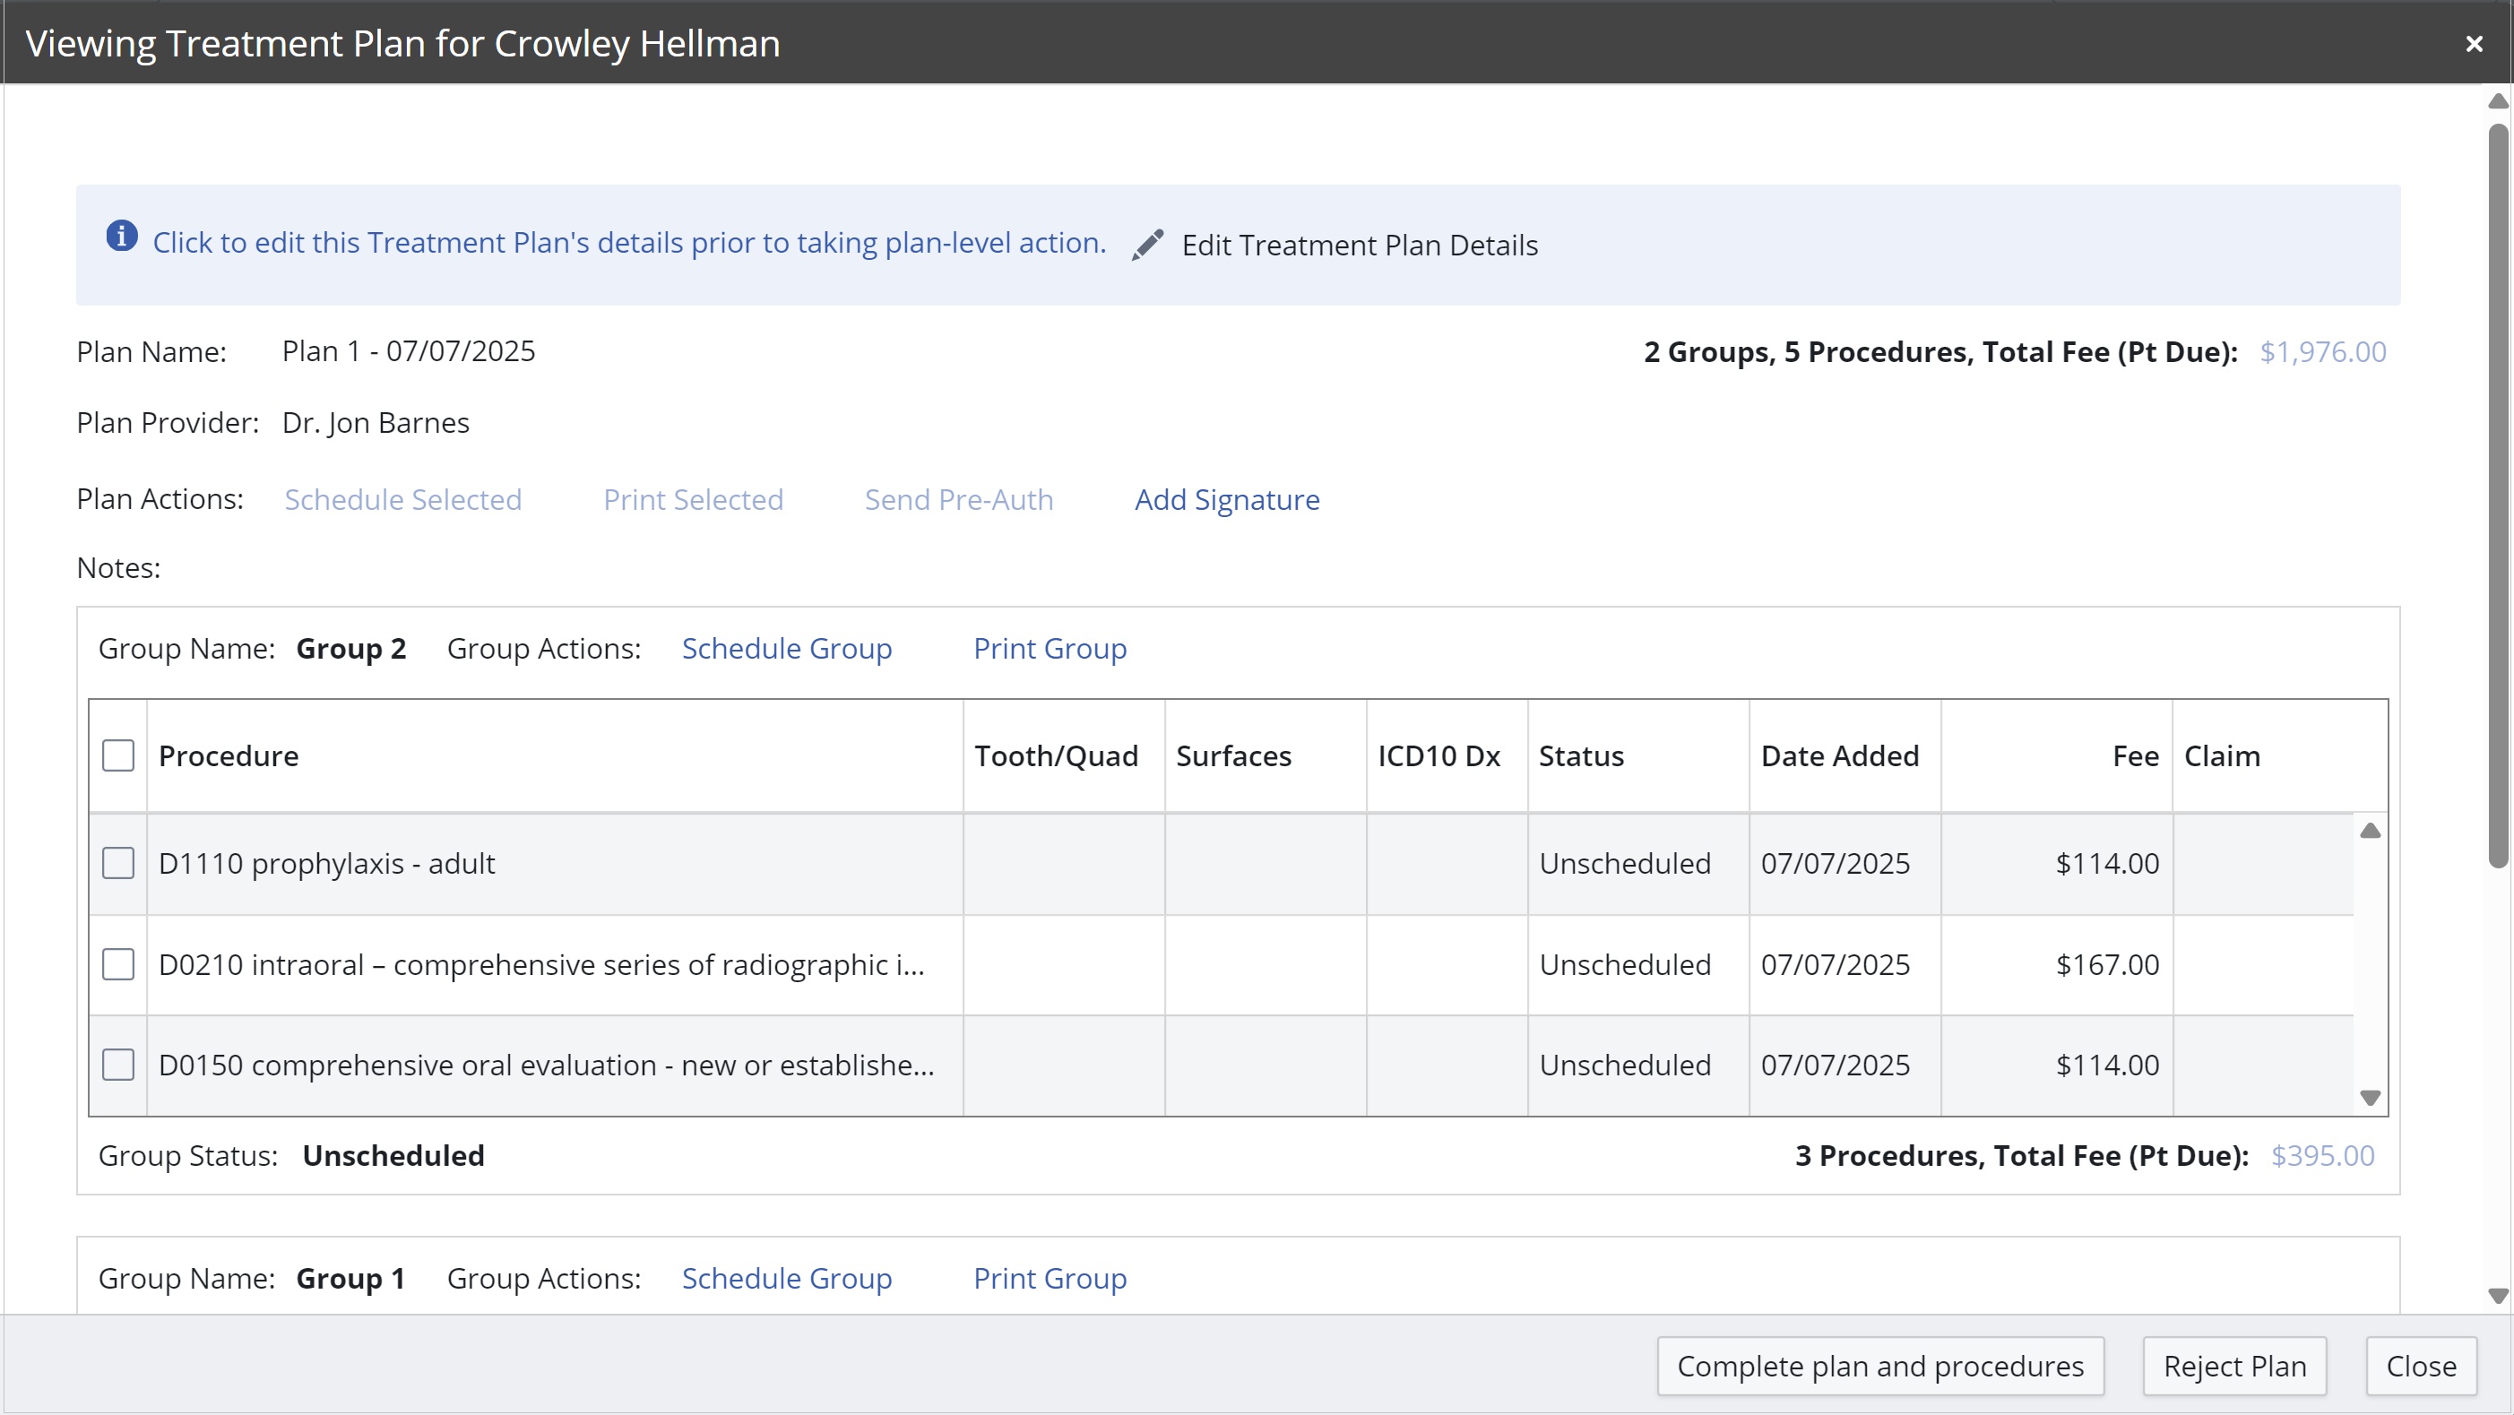Click the $395.00 Group 2 total fee
Image resolution: width=2514 pixels, height=1415 pixels.
2323,1155
